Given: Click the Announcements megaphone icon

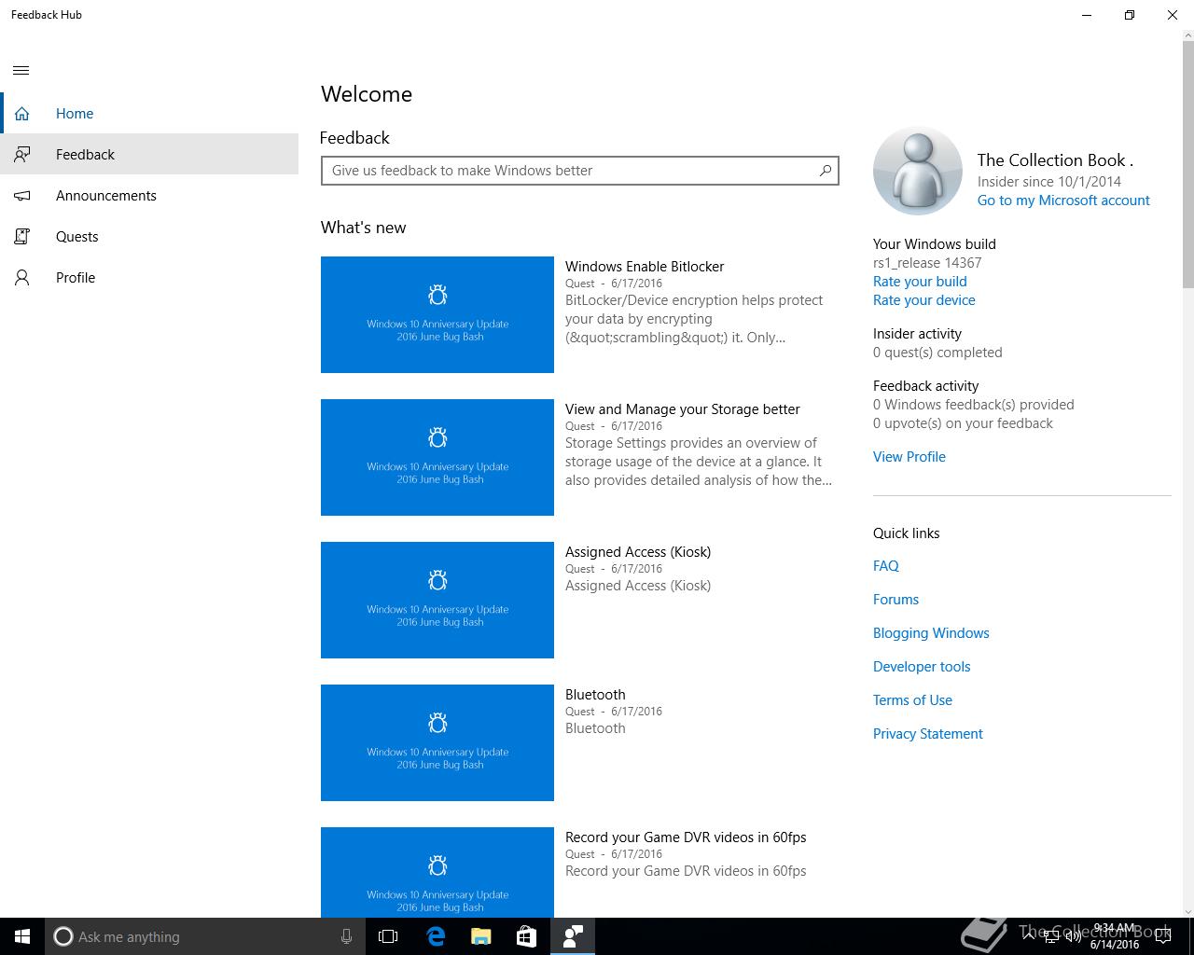Looking at the screenshot, I should (x=21, y=196).
